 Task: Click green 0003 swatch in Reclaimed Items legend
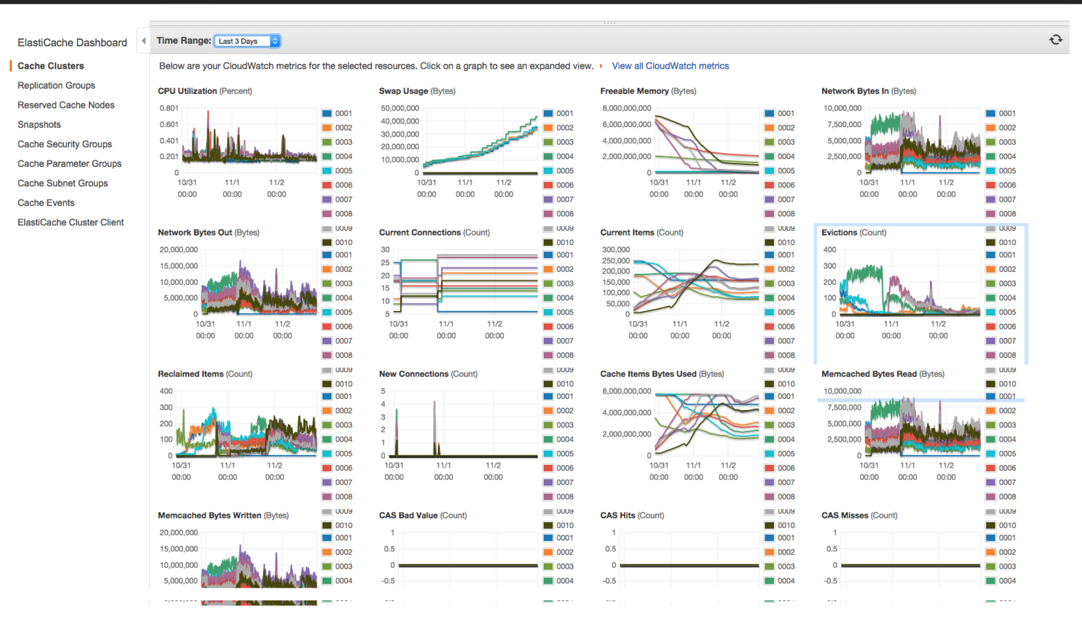click(327, 425)
